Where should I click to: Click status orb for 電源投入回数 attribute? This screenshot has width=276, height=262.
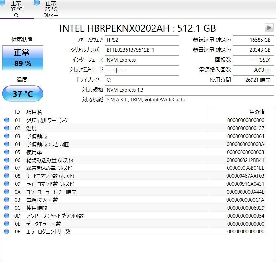[7, 200]
